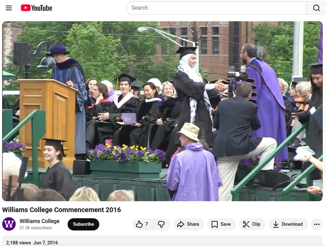The width and height of the screenshot is (326, 246).
Task: Focus the Search text field
Action: coord(216,8)
